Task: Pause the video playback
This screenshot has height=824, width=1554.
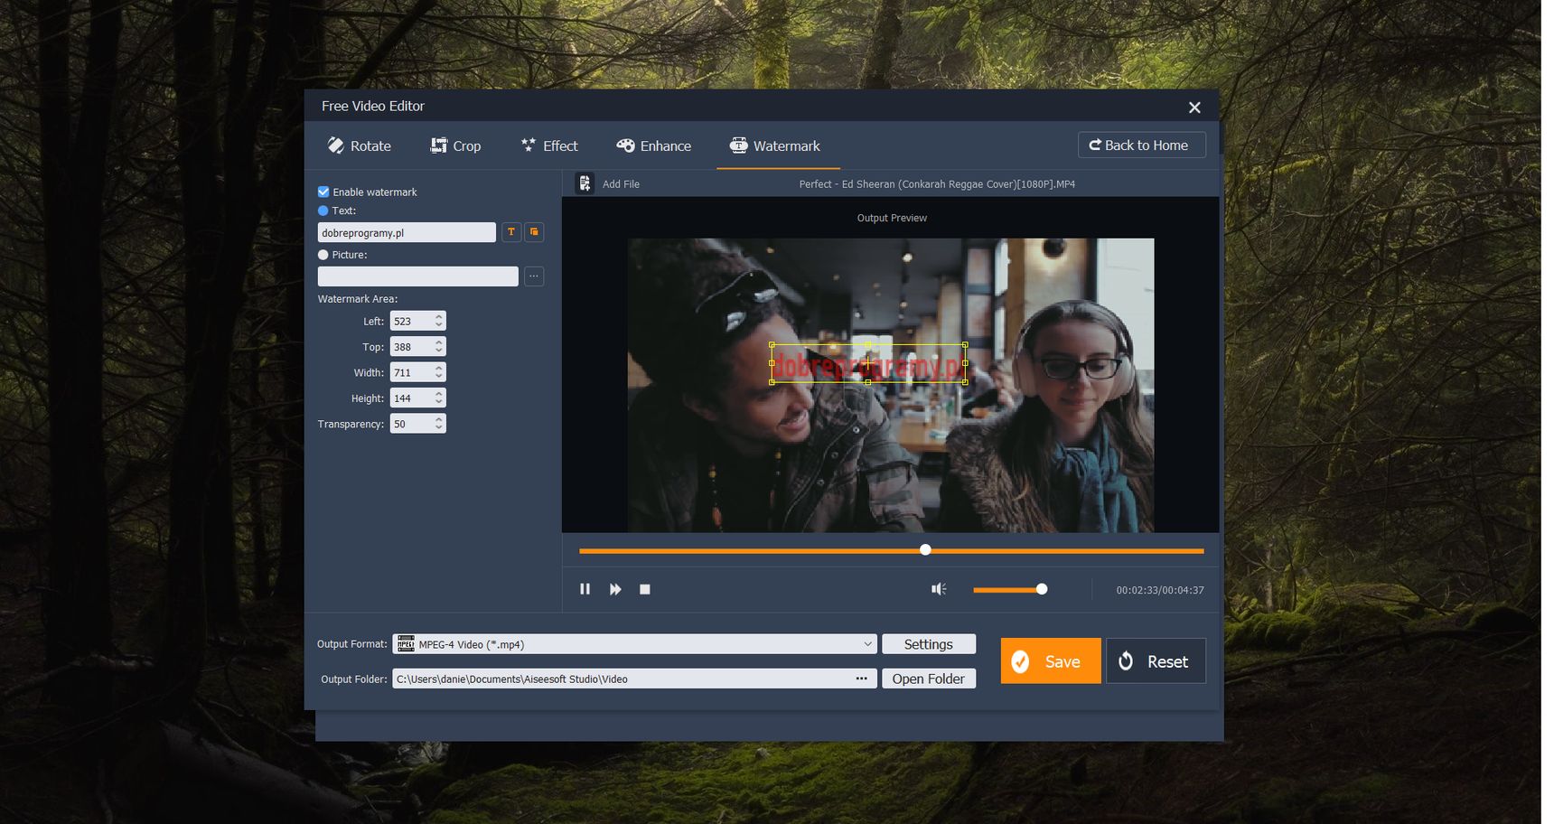Action: click(585, 589)
